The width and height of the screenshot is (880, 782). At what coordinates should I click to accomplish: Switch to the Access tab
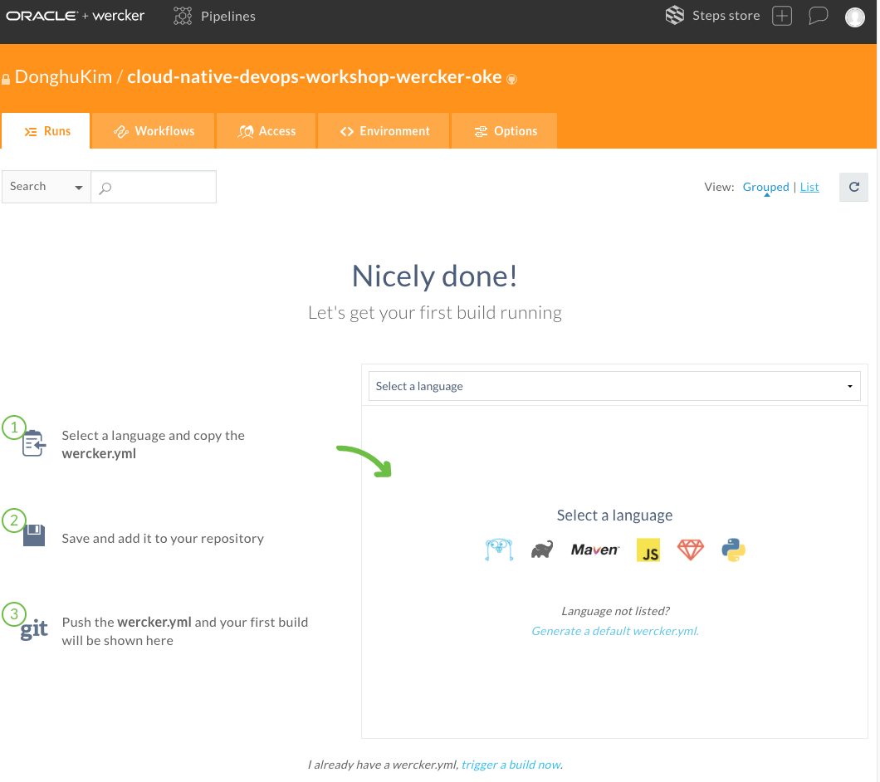click(x=266, y=131)
